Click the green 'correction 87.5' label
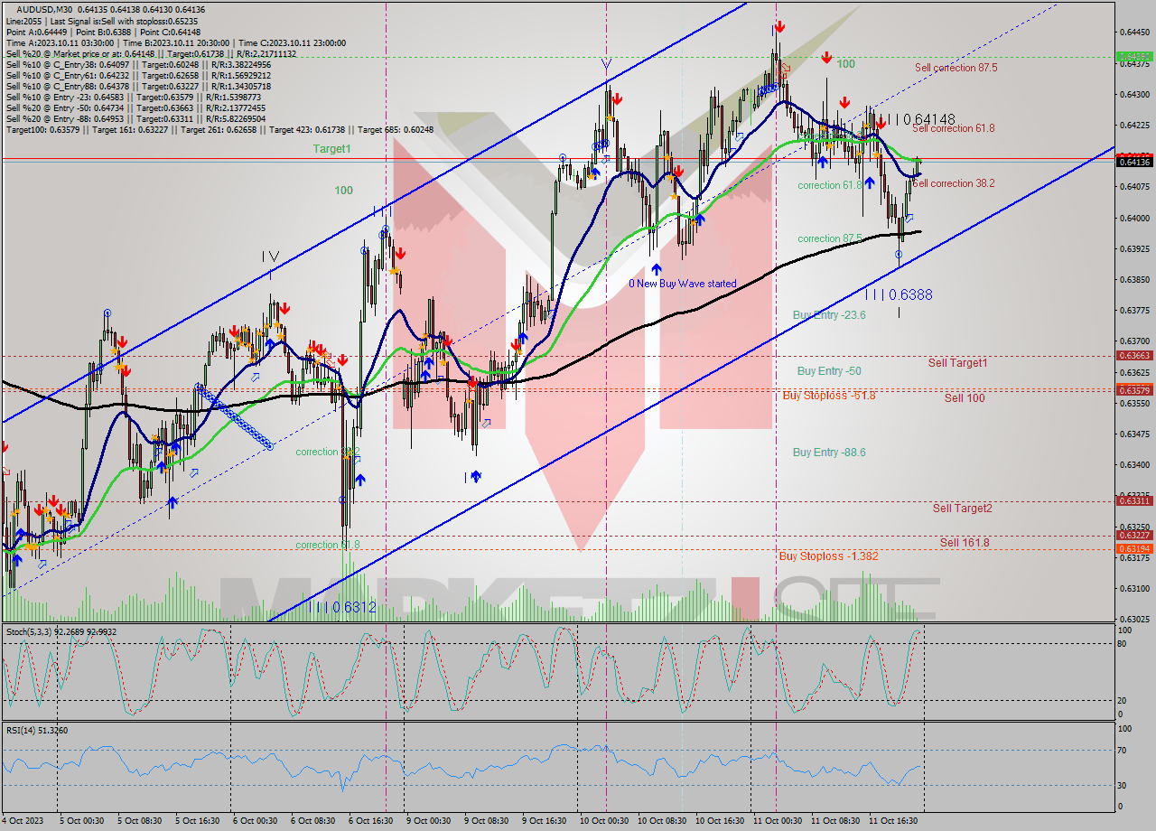Screen dimensions: 1156x831 [832, 238]
